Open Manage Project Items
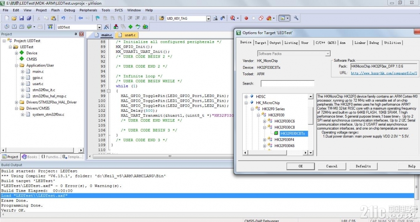This screenshot has width=420, height=222. [x=116, y=27]
